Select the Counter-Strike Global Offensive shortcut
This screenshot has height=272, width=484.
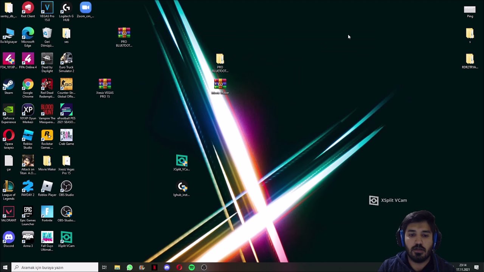(x=66, y=88)
